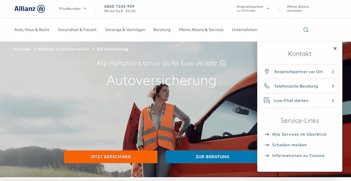The width and height of the screenshot is (351, 181).
Task: Open Vorsorge & Vermögen menu
Action: (125, 30)
